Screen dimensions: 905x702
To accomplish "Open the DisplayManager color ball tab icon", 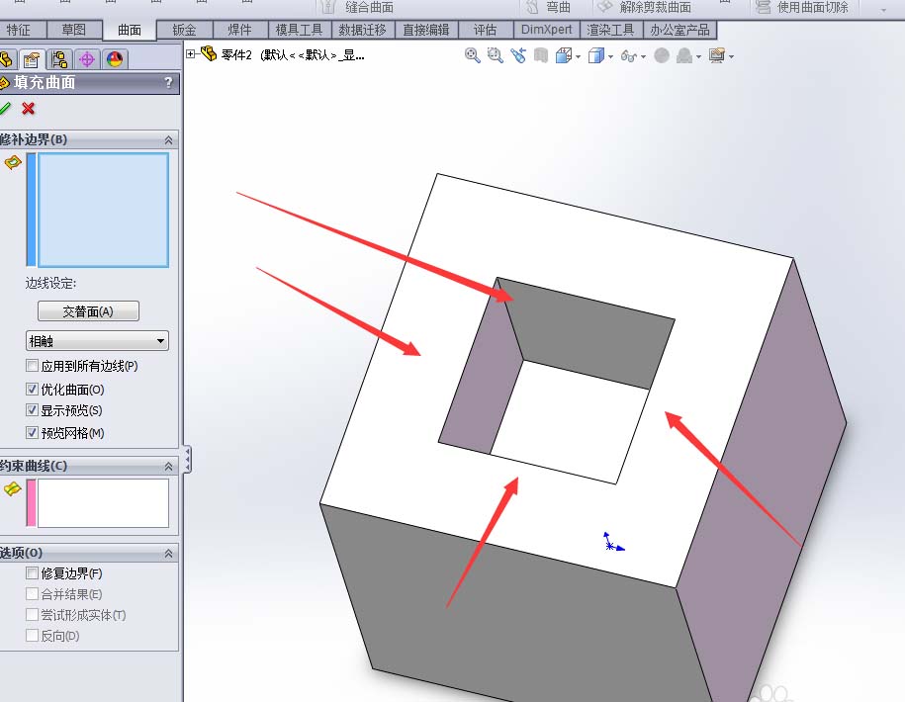I will click(115, 59).
